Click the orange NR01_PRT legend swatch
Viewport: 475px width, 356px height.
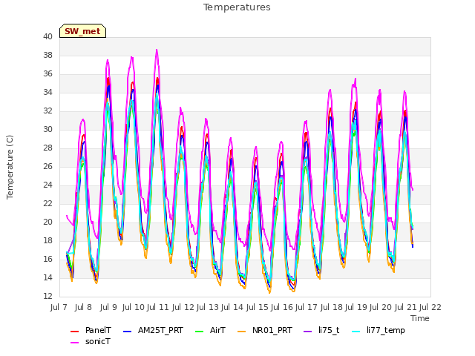241,332
